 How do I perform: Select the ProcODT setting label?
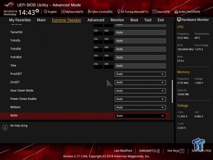click(x=16, y=74)
